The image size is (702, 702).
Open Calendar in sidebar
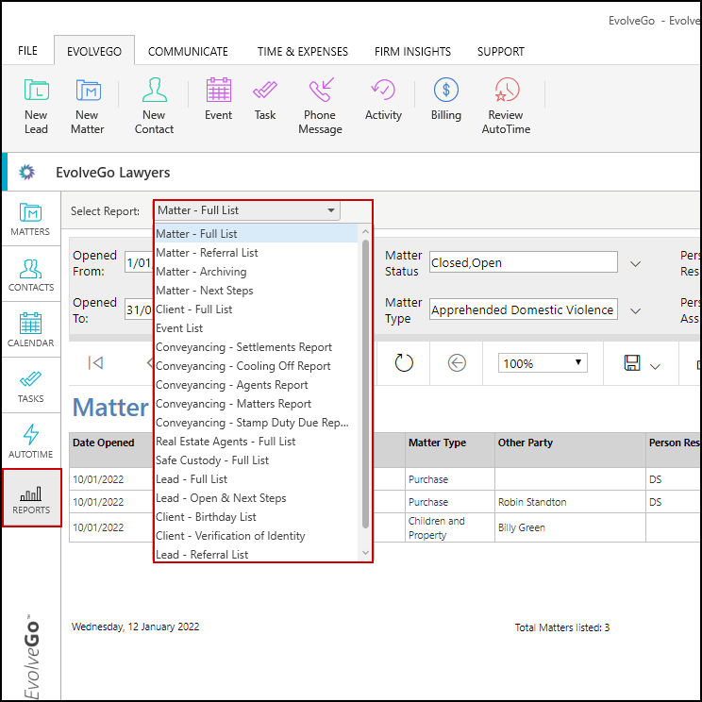tap(30, 330)
